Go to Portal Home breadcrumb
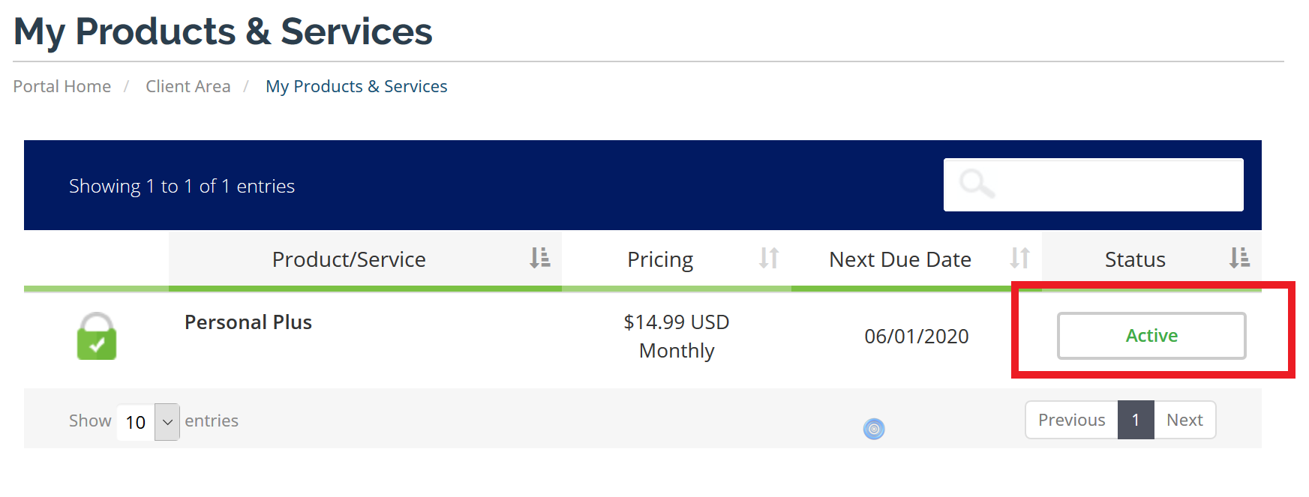1309x497 pixels. (62, 86)
